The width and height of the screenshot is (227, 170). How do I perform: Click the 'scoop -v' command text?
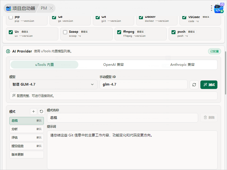click(x=75, y=36)
